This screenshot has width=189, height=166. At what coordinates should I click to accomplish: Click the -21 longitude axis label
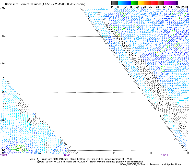[113, 153]
